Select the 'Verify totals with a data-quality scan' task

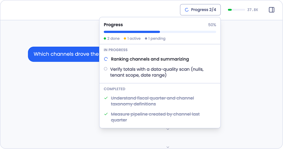click(x=157, y=72)
